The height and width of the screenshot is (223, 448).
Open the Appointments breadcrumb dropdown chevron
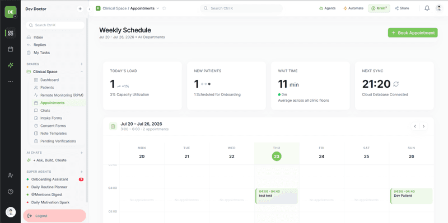click(x=158, y=8)
